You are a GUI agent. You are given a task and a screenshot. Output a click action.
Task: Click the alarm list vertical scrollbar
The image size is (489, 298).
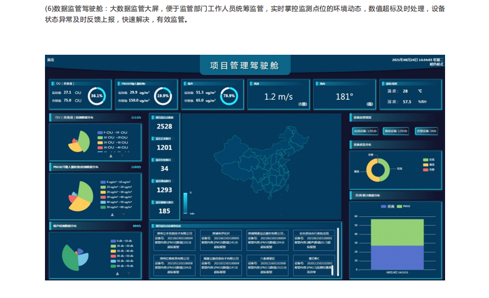(338, 252)
